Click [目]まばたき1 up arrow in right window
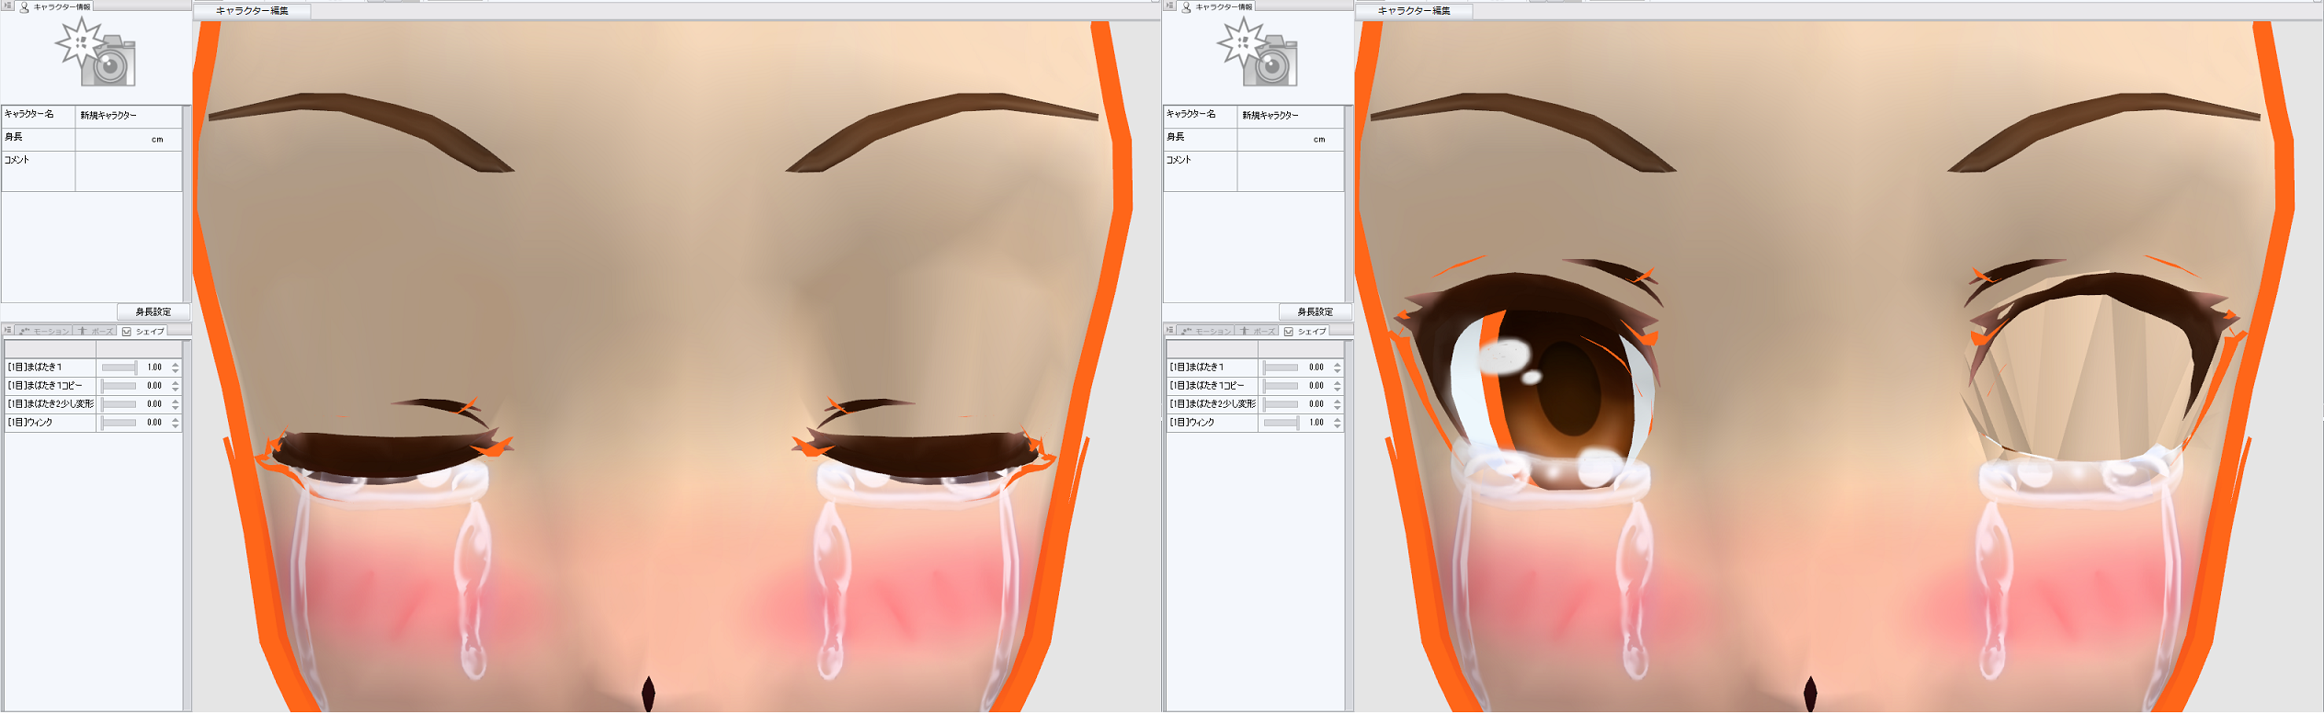The image size is (2324, 713). click(1338, 364)
